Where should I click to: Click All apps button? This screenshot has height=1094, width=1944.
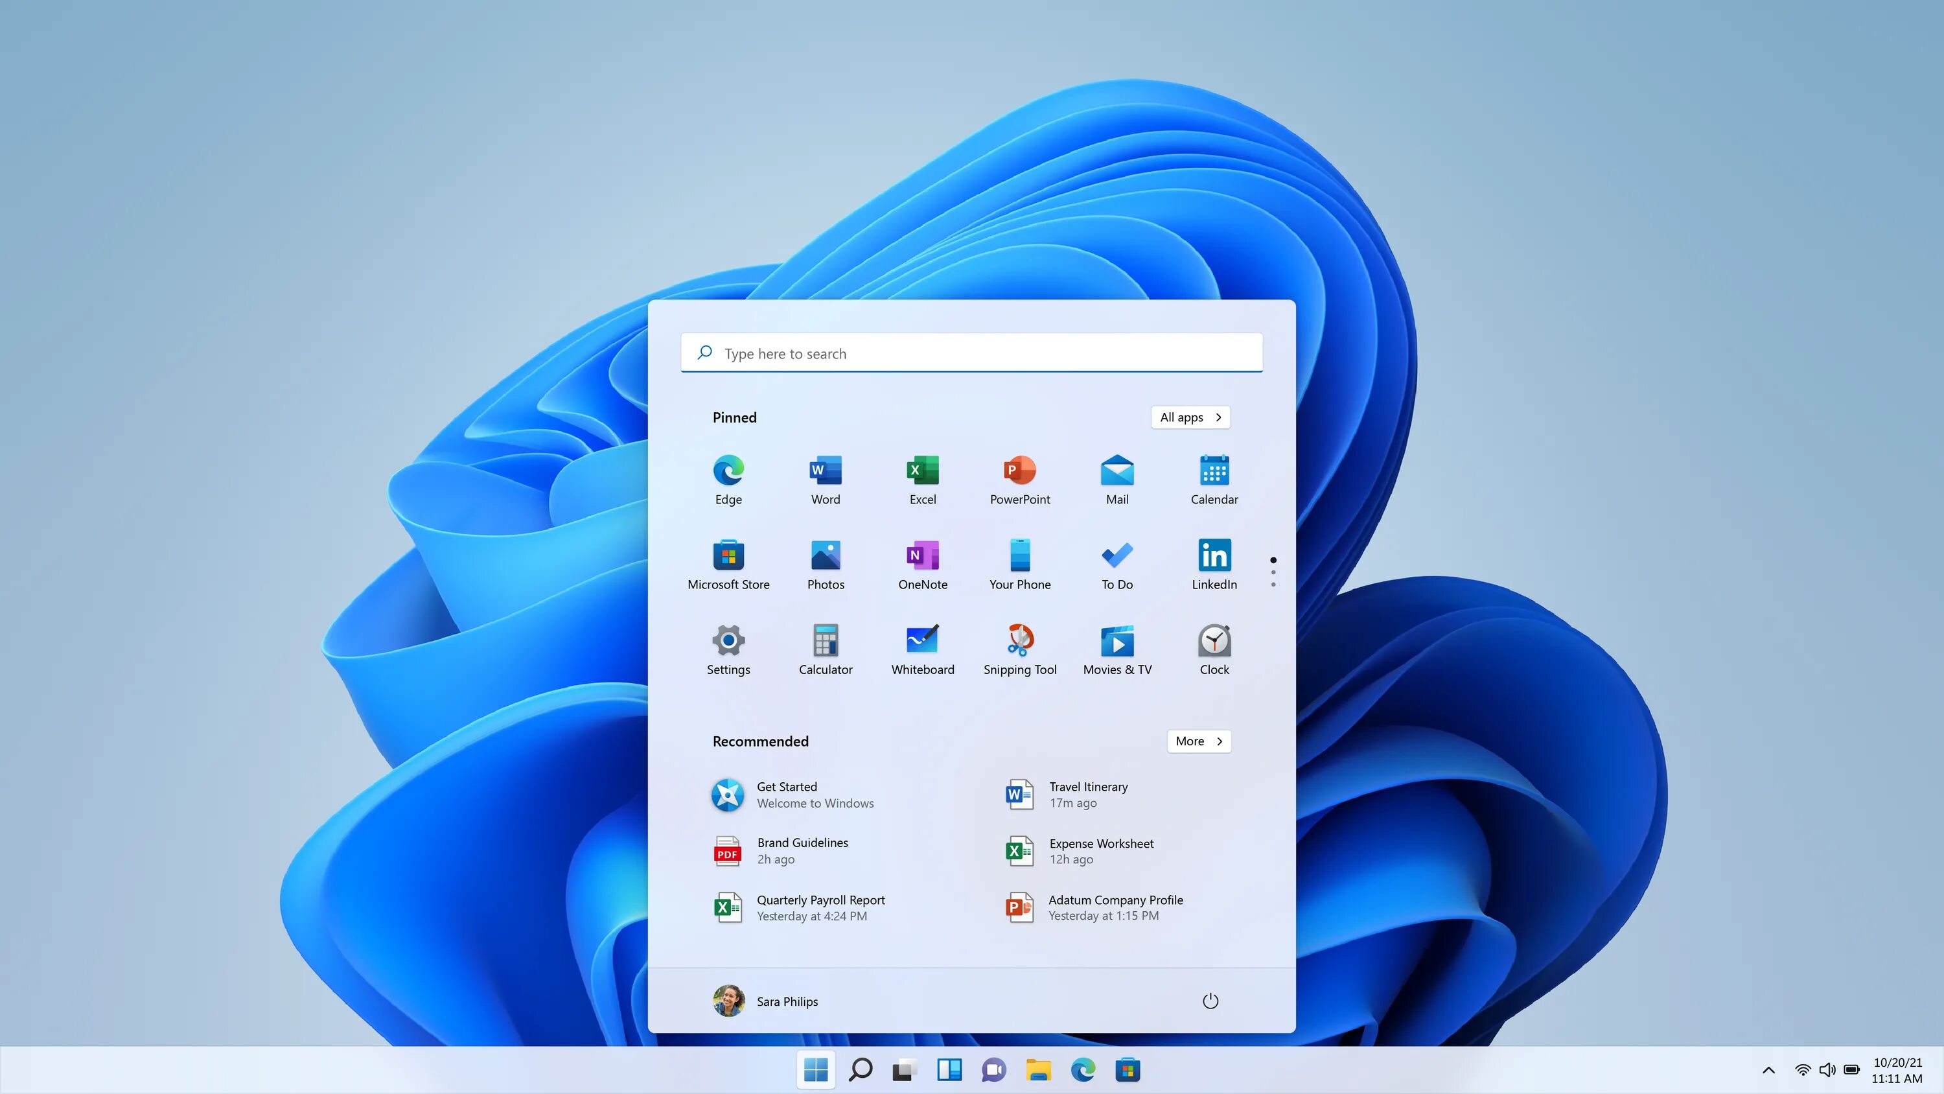point(1188,417)
